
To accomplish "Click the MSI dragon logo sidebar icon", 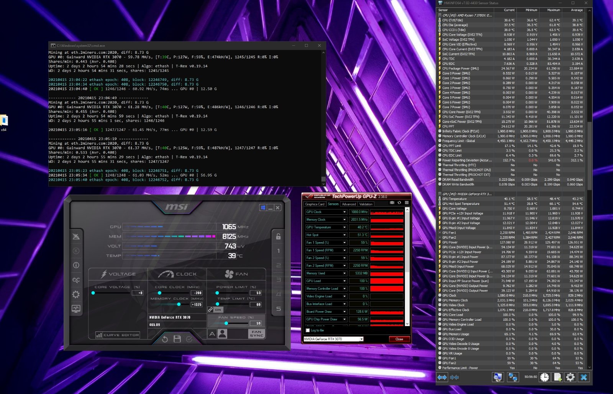I will [x=76, y=236].
